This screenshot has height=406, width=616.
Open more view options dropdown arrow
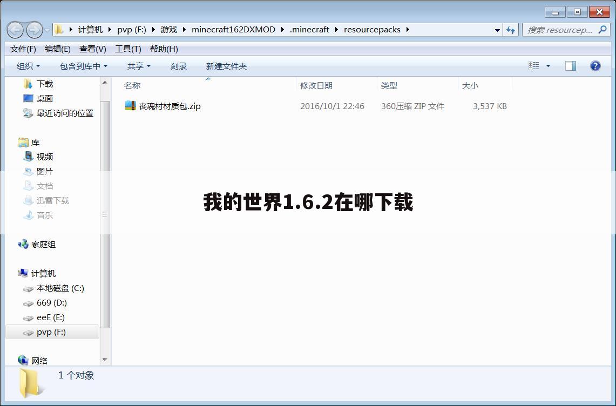click(548, 66)
